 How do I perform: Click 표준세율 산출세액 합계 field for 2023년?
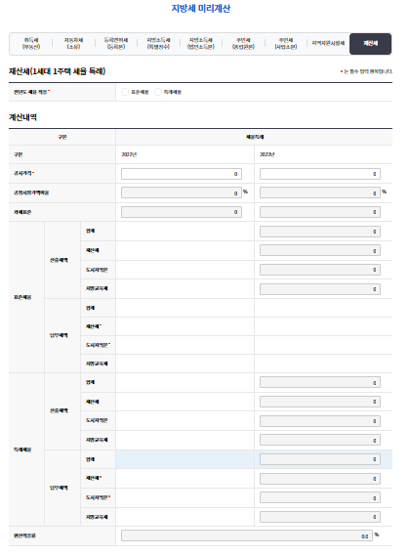(320, 232)
